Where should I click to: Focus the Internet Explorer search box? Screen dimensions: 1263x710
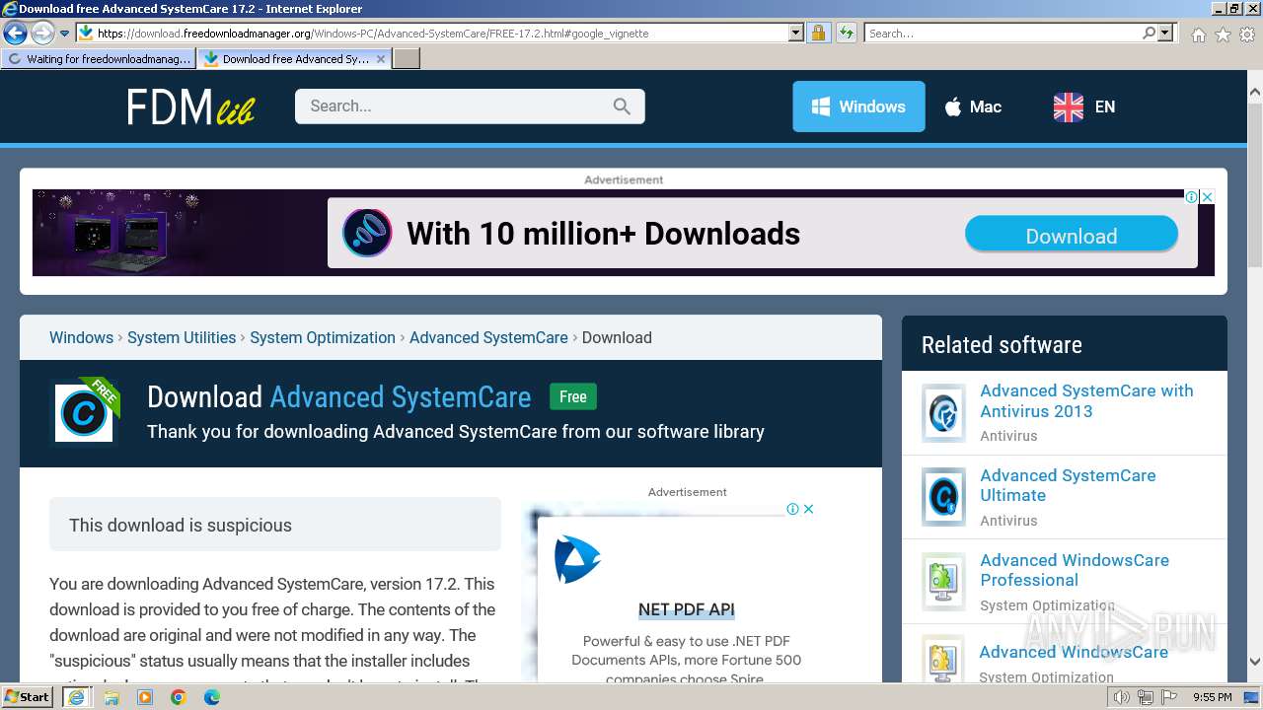coord(1002,34)
